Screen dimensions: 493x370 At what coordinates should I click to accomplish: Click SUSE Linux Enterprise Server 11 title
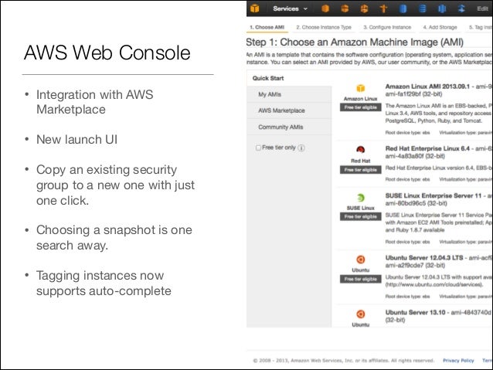click(x=433, y=195)
